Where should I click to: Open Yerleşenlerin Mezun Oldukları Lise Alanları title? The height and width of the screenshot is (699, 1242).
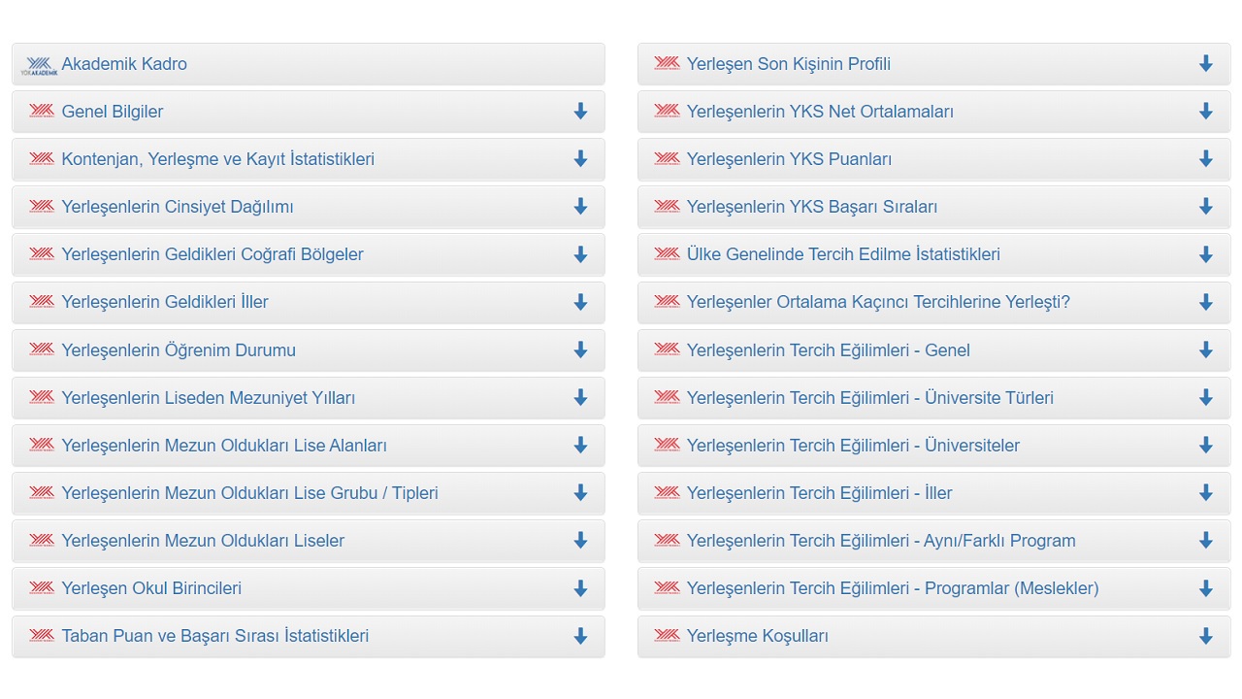click(224, 446)
